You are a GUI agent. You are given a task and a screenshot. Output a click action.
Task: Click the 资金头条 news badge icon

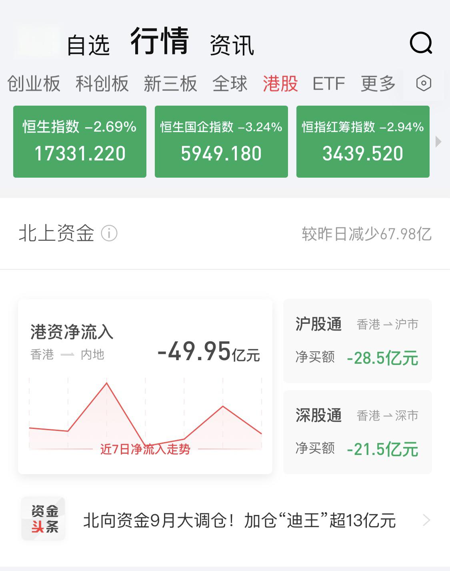coord(44,520)
